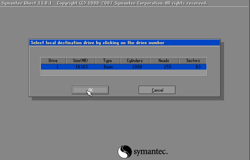Click the Cancel button
This screenshot has width=250, height=160.
tap(157, 90)
